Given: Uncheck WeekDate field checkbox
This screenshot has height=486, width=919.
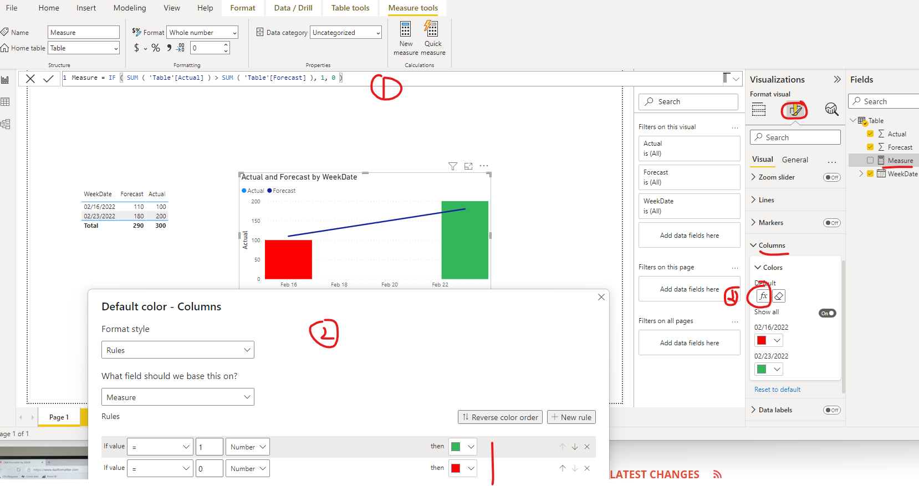Looking at the screenshot, I should tap(870, 173).
